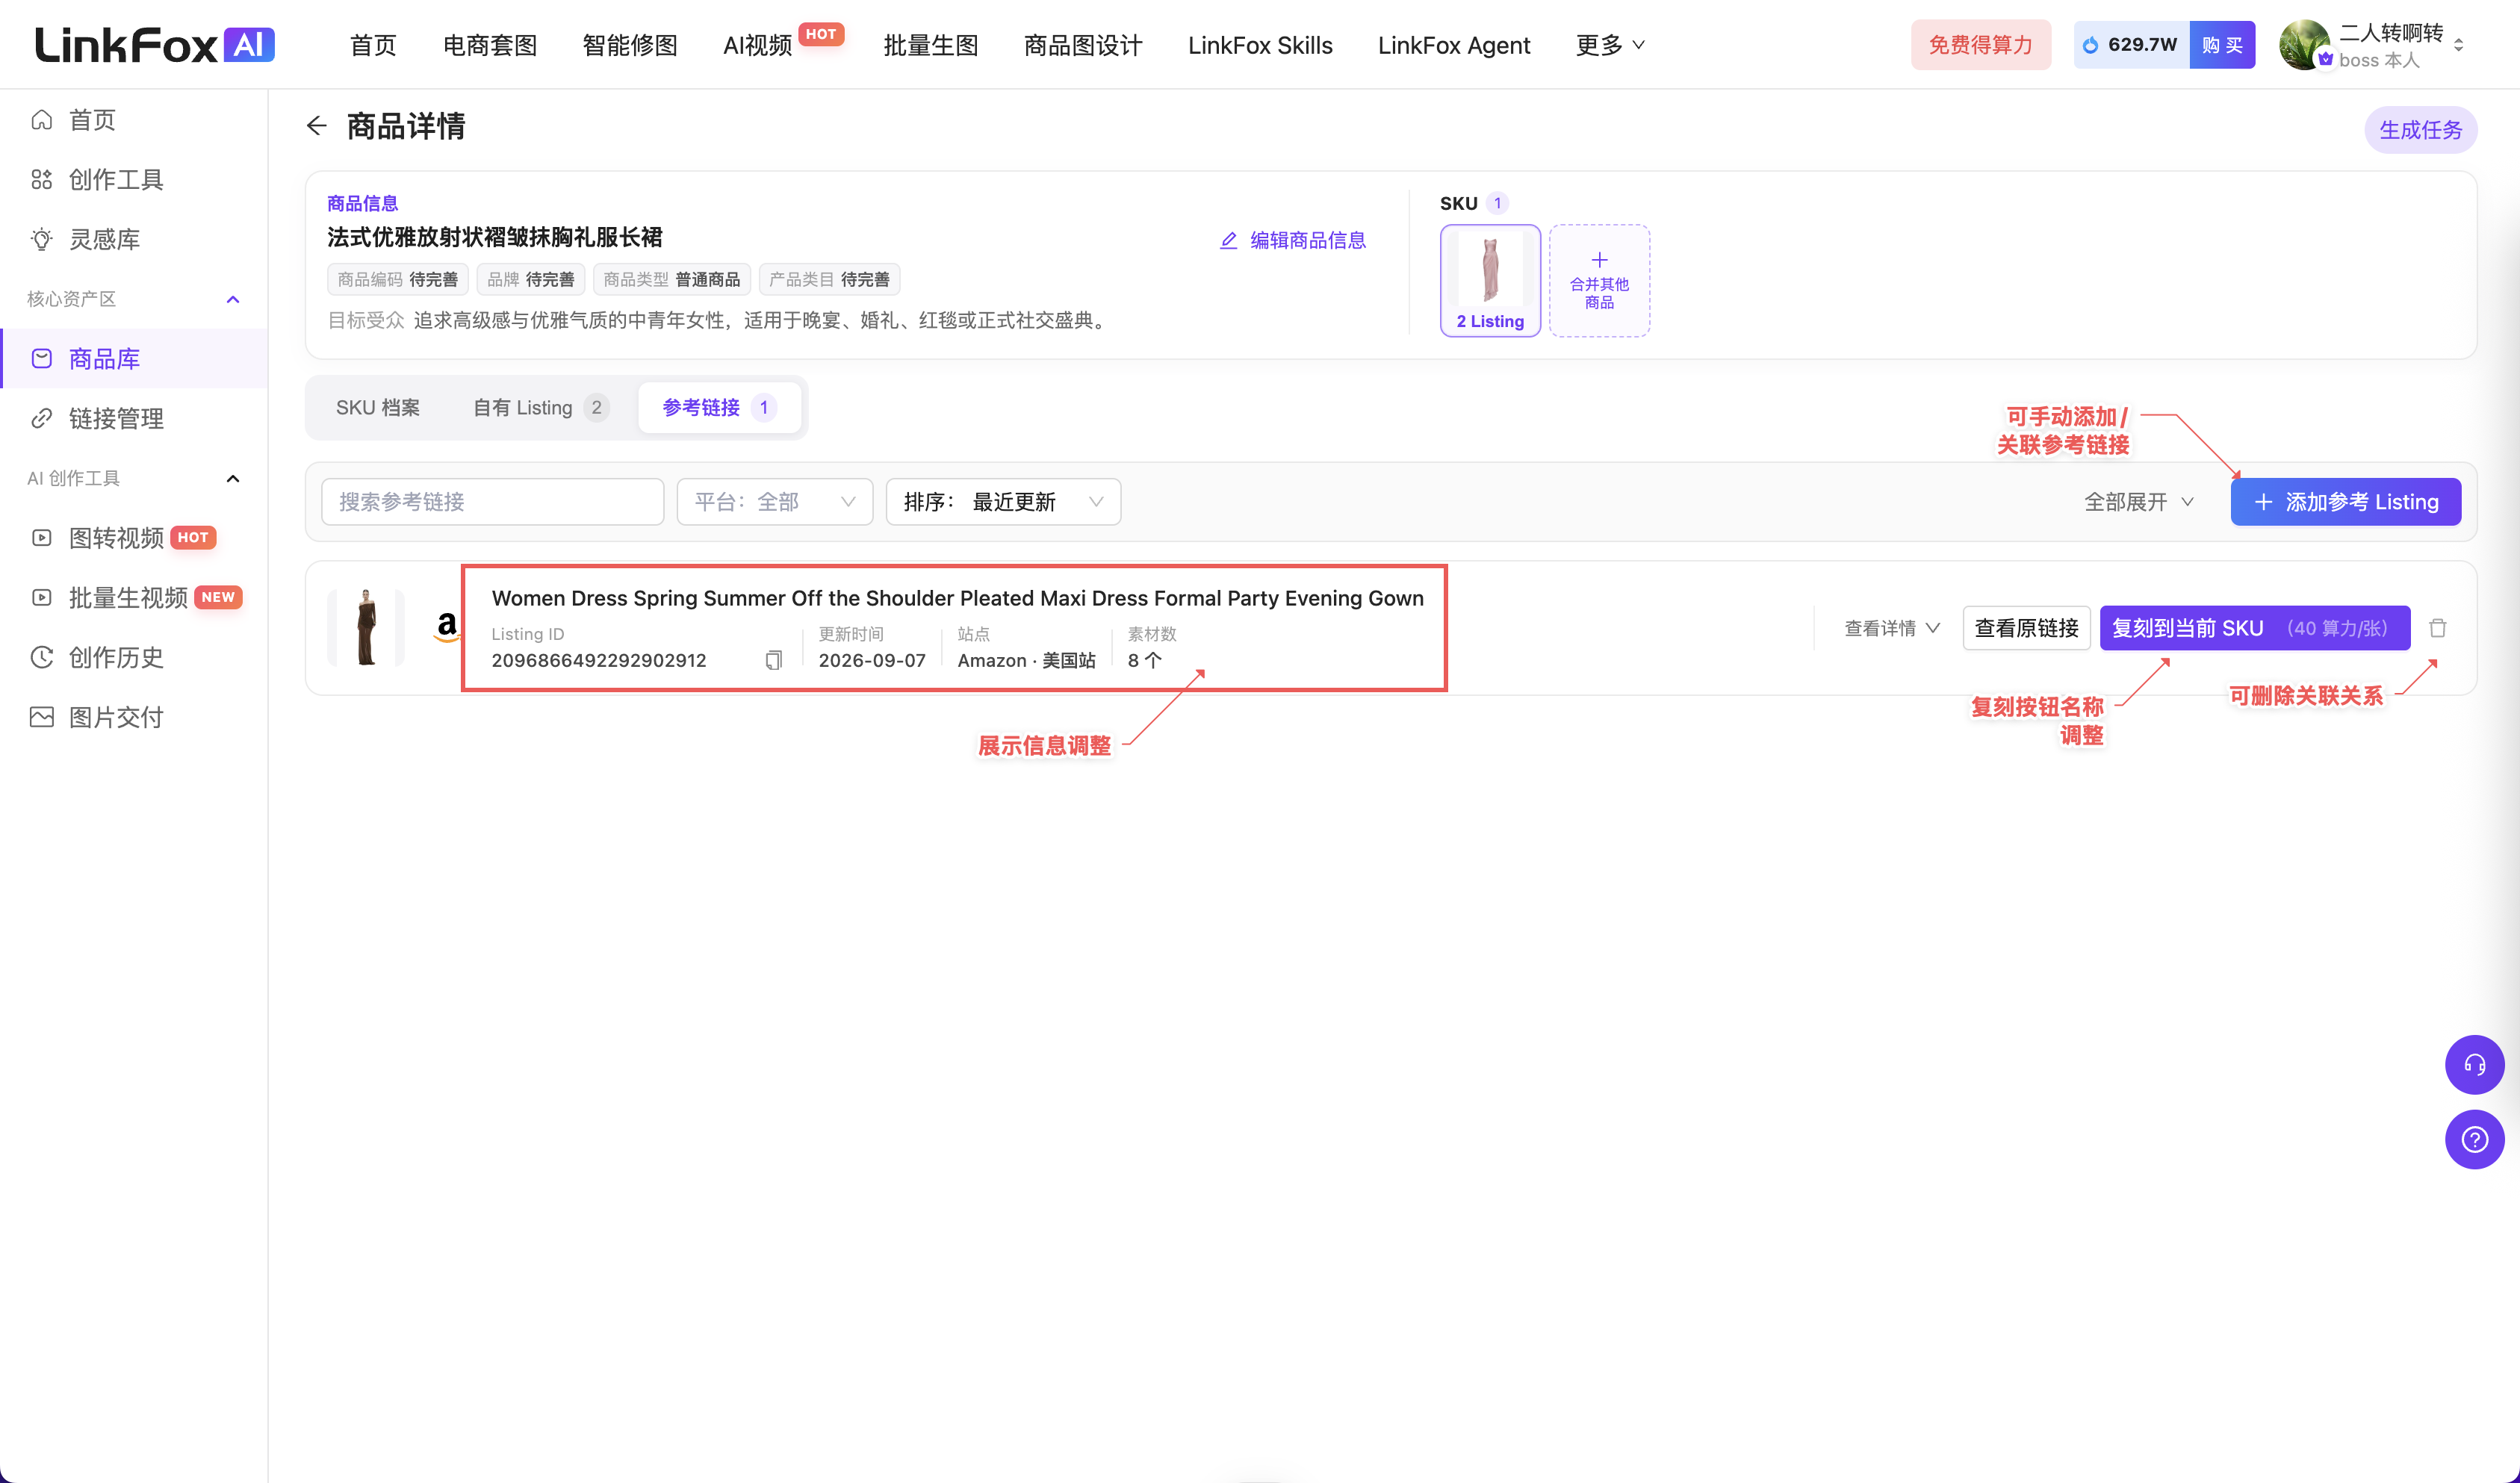Open LinkFox Agent in the top navigation
Screen dimensions: 2520x1483
pyautogui.click(x=1454, y=45)
